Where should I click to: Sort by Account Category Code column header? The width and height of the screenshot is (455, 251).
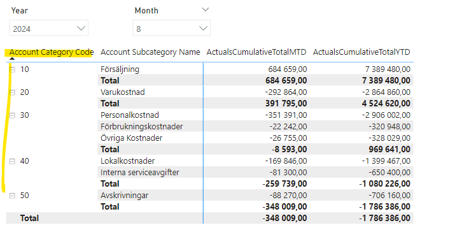point(52,52)
